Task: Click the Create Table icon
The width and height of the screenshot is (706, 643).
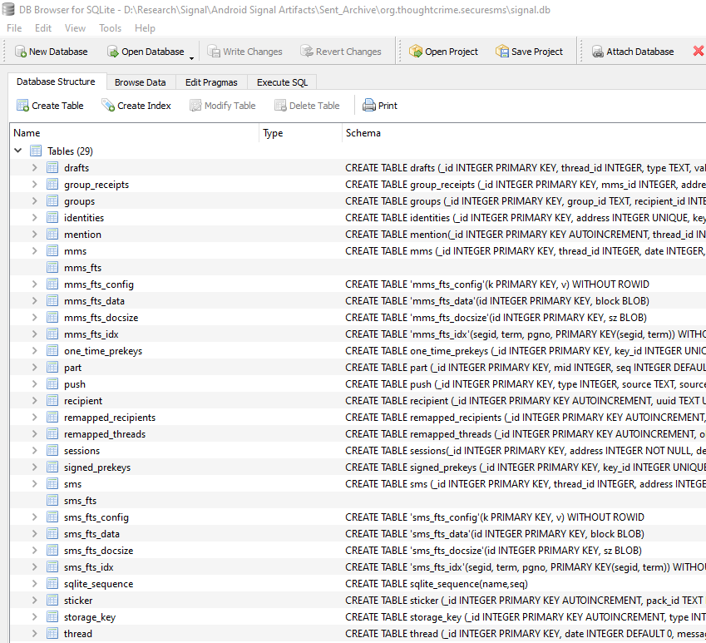Action: pyautogui.click(x=22, y=106)
